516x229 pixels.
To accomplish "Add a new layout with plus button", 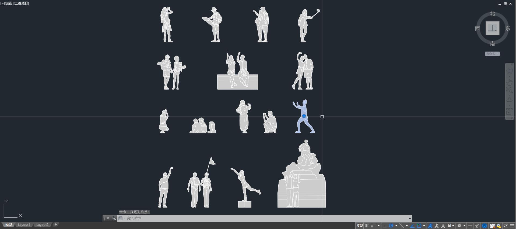I will pos(56,224).
